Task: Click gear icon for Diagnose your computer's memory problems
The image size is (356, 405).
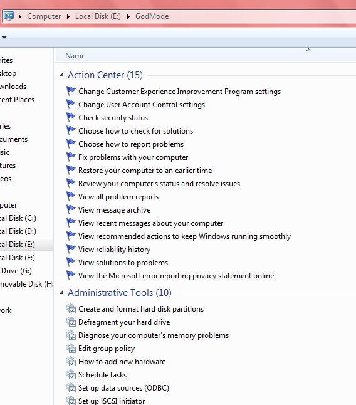Action: [x=71, y=335]
